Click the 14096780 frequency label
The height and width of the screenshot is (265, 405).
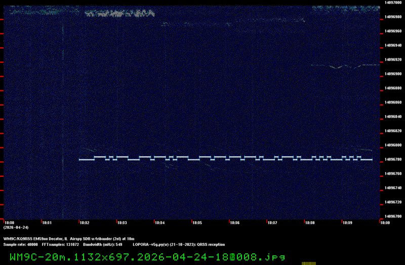393,160
